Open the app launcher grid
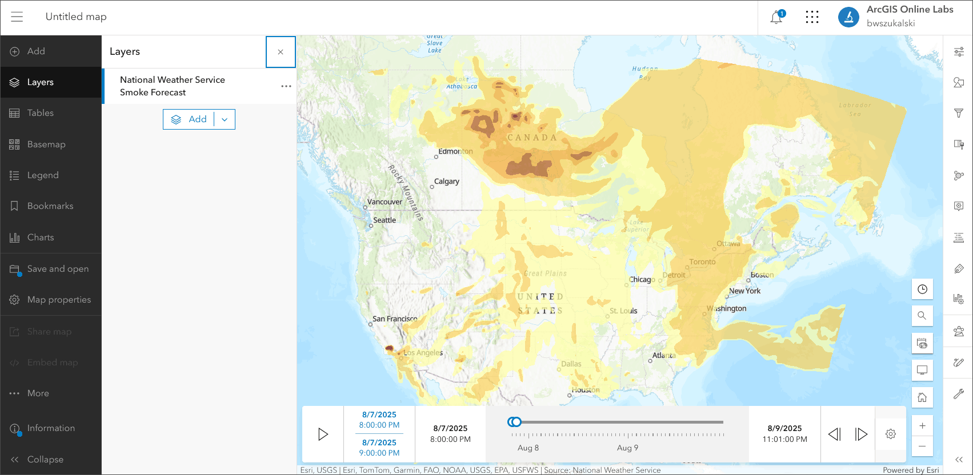This screenshot has width=973, height=475. [812, 17]
